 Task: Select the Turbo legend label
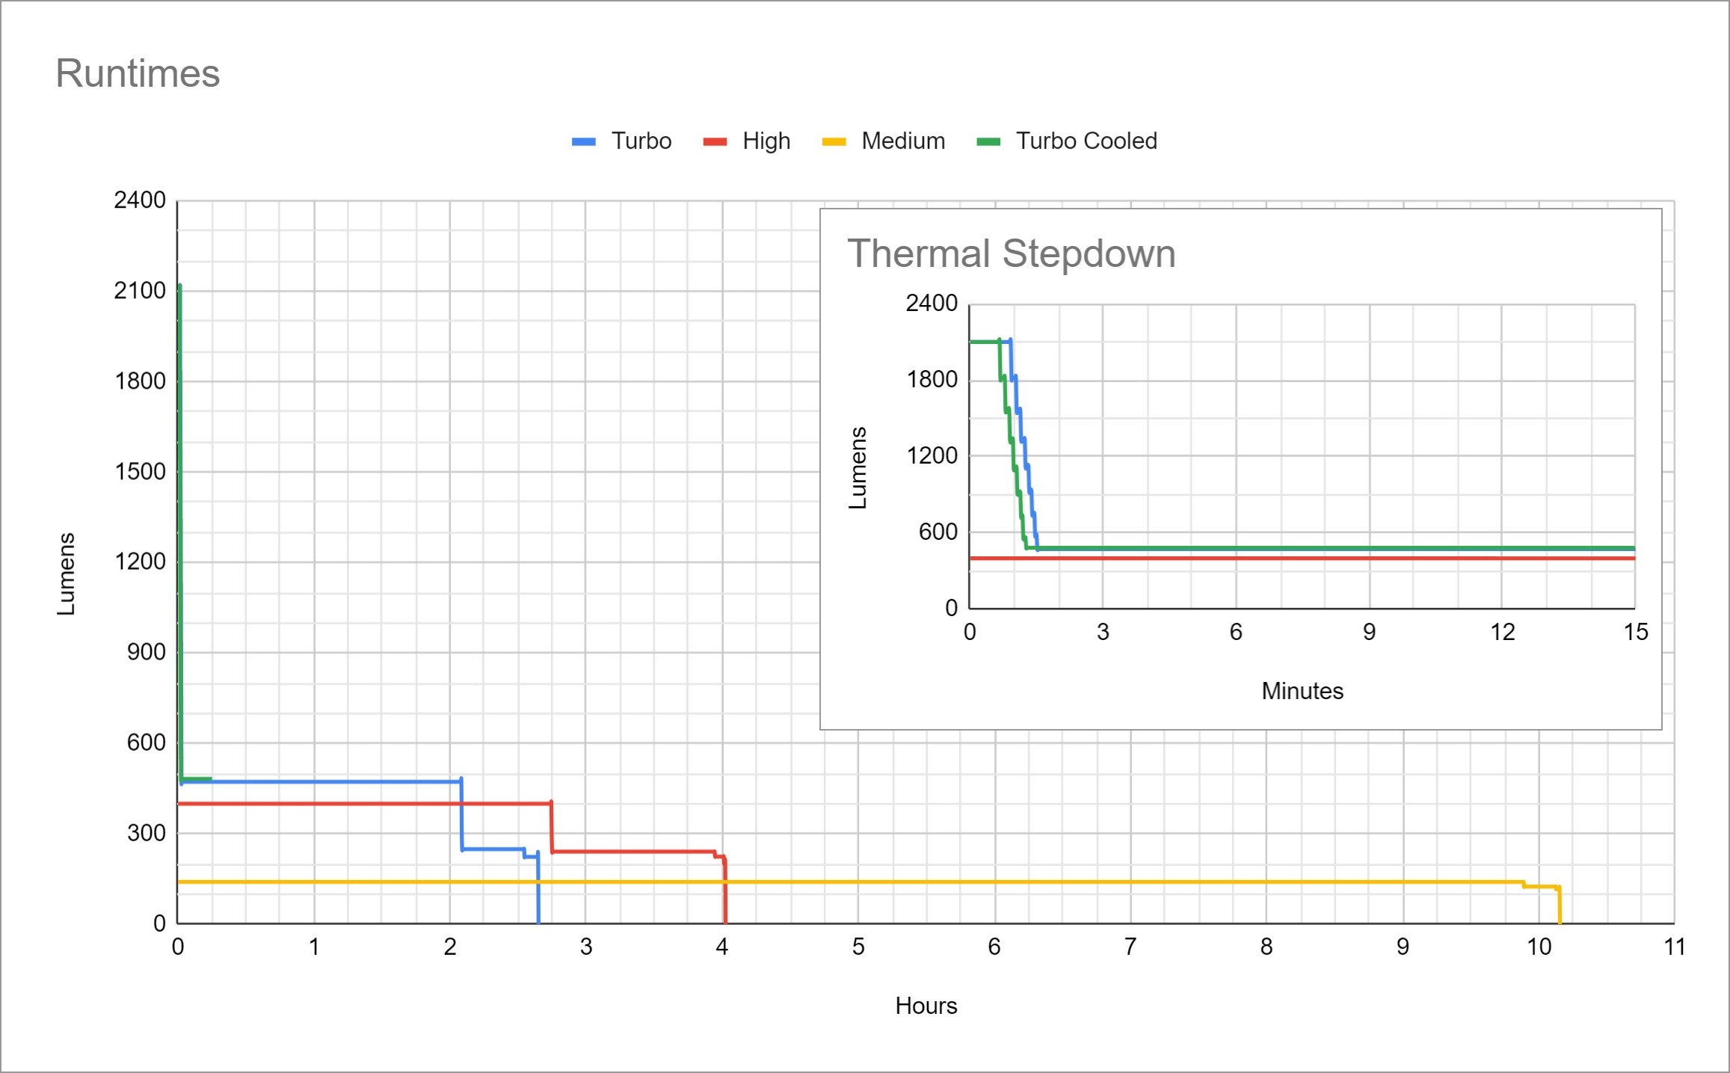click(641, 141)
